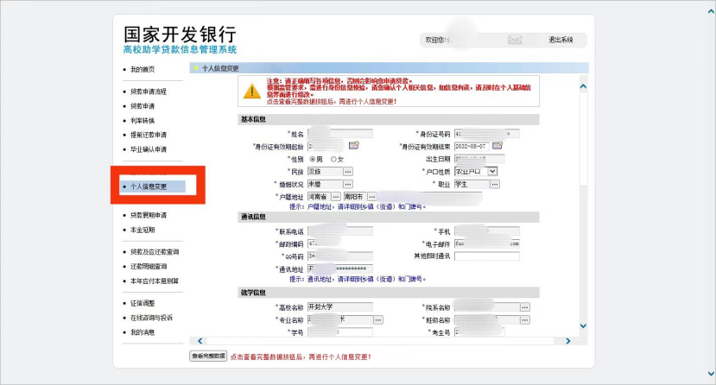
Task: Open 在线咨询与投诉 menu item
Action: (151, 318)
